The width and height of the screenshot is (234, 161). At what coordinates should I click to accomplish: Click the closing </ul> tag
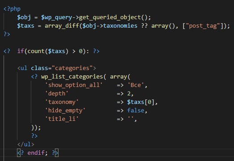pos(25,144)
